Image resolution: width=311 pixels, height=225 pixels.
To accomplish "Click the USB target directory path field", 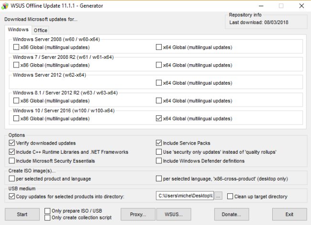I will click(x=185, y=196).
